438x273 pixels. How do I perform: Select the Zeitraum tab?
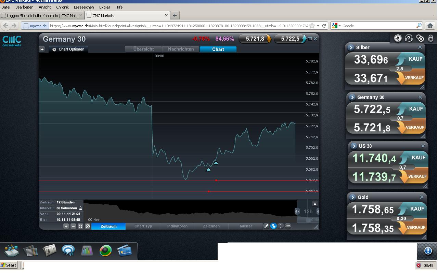point(108,226)
